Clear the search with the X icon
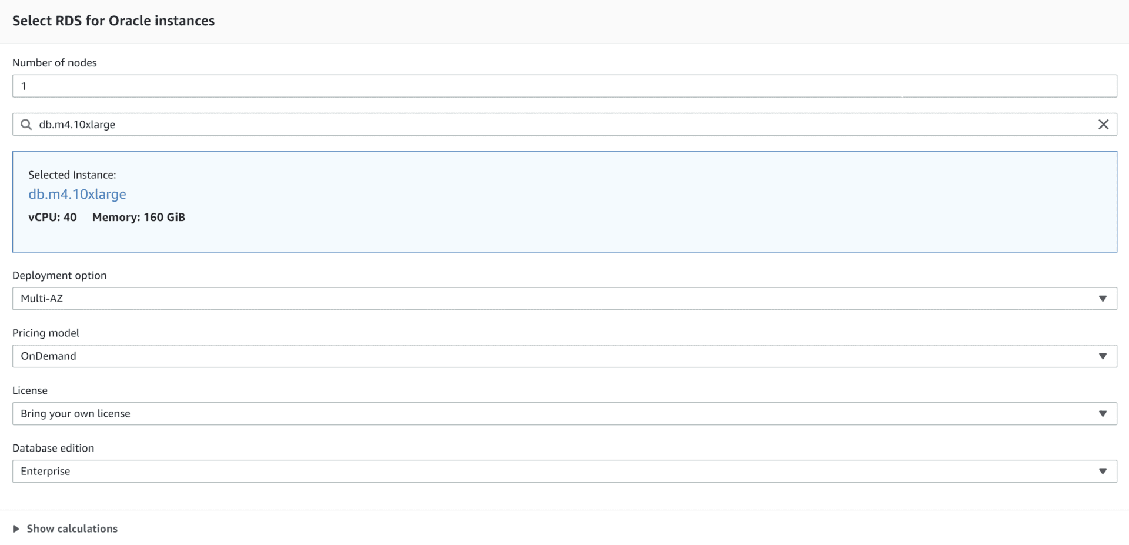This screenshot has height=545, width=1129. coord(1104,124)
